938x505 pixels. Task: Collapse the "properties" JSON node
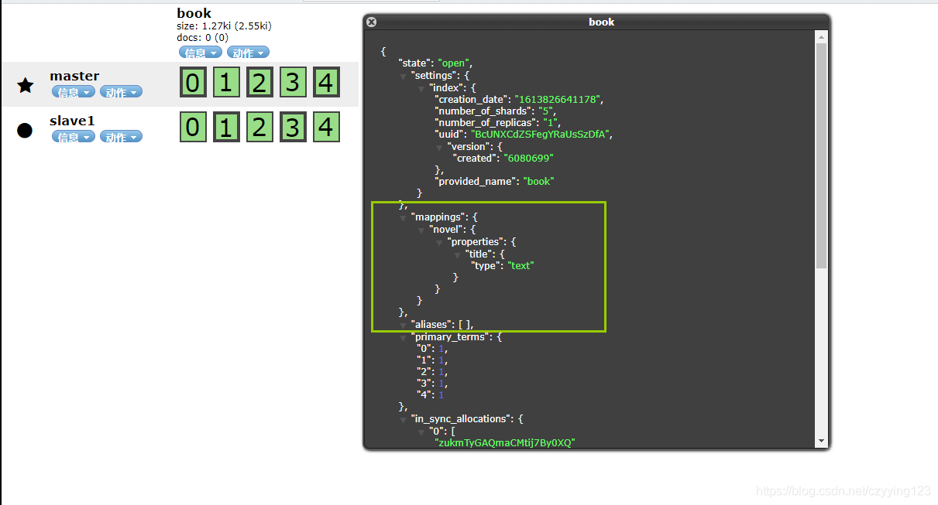coord(439,242)
